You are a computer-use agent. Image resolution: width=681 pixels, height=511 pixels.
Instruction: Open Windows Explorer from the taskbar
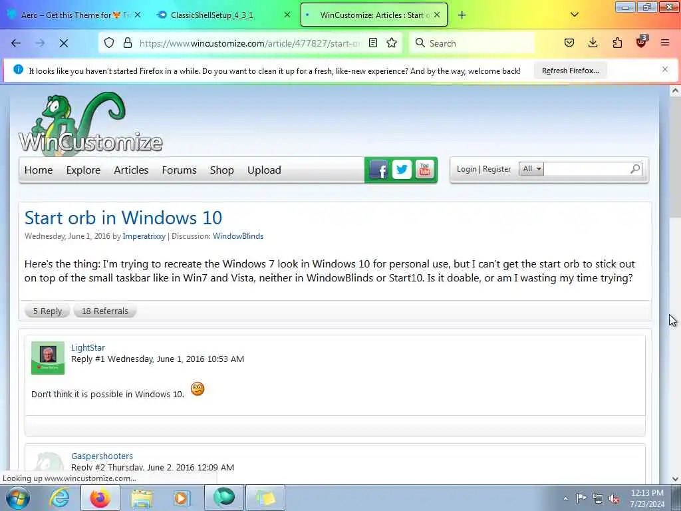pos(142,498)
